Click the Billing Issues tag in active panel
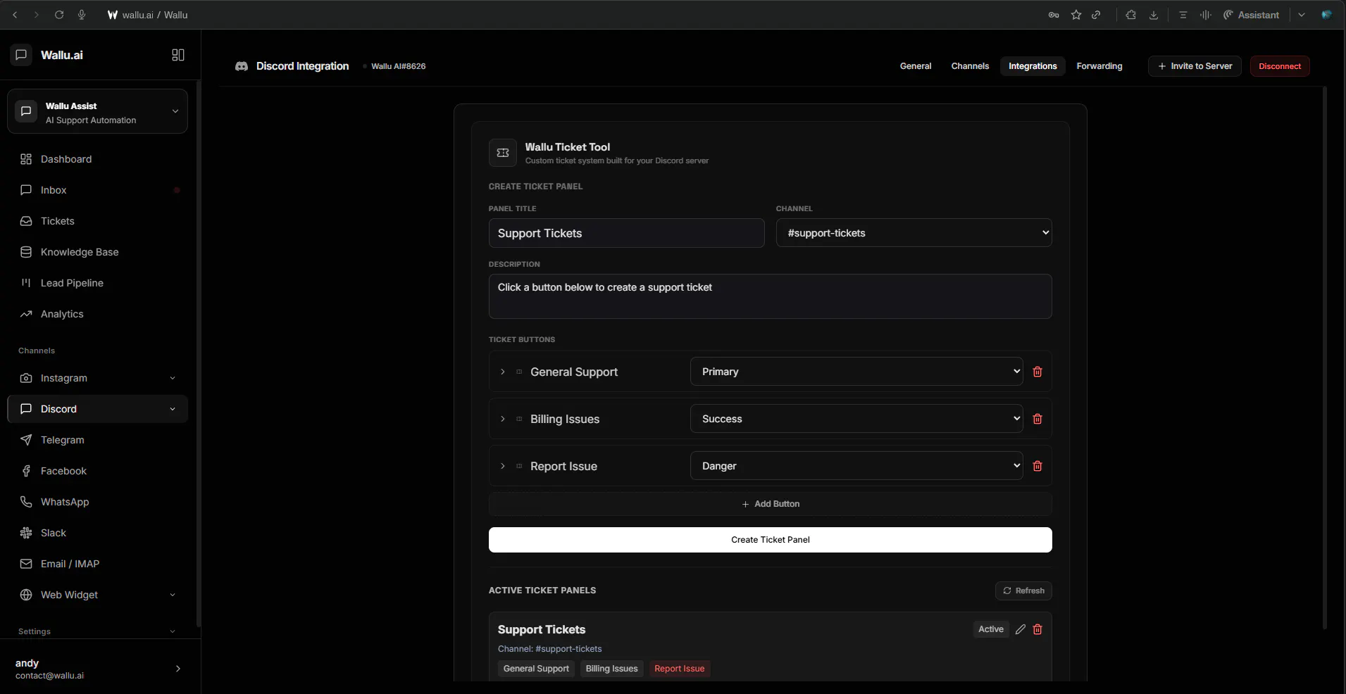The image size is (1346, 694). [x=611, y=669]
